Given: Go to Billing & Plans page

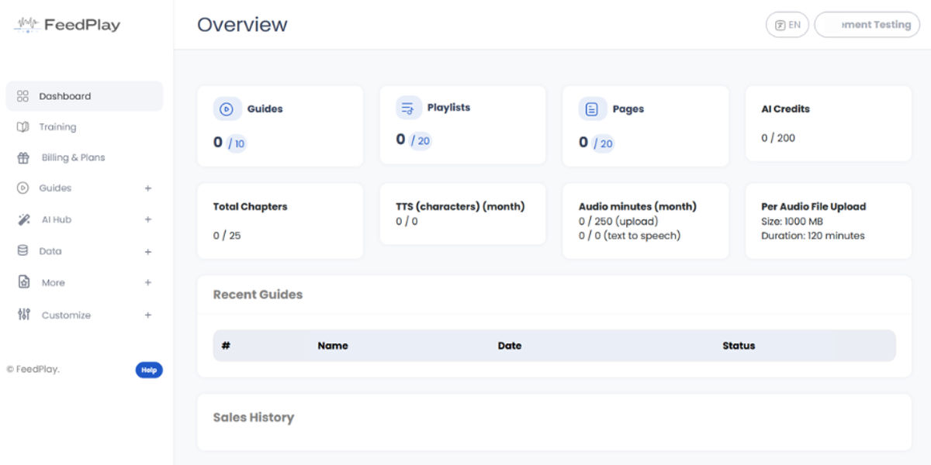Looking at the screenshot, I should pyautogui.click(x=73, y=158).
